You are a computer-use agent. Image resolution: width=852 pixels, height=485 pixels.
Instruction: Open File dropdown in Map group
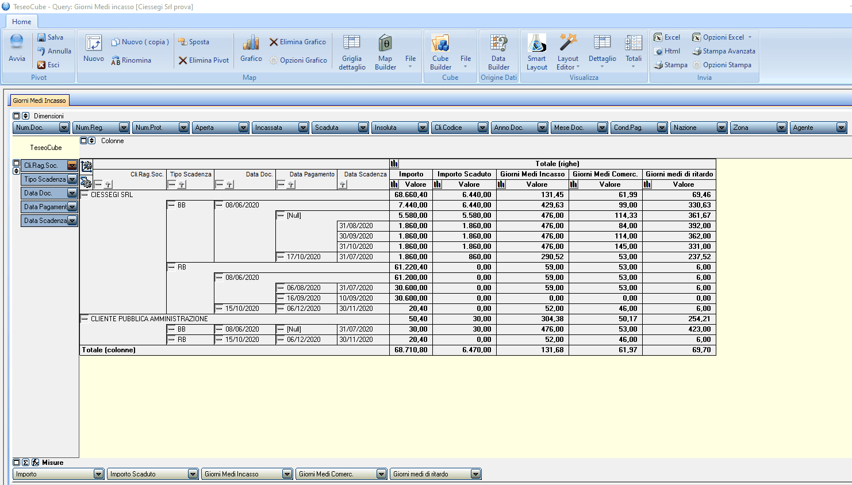pyautogui.click(x=410, y=61)
